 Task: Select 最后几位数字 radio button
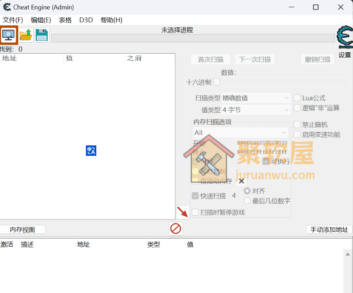tap(247, 201)
